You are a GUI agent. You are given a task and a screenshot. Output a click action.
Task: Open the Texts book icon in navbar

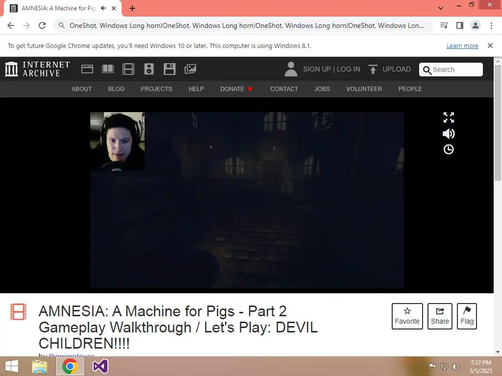[x=108, y=69]
